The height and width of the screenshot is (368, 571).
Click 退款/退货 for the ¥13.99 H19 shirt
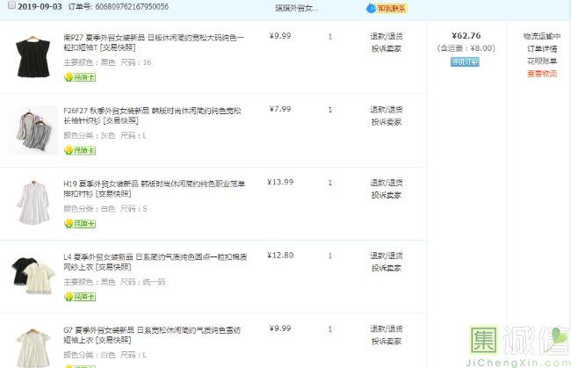(x=387, y=183)
